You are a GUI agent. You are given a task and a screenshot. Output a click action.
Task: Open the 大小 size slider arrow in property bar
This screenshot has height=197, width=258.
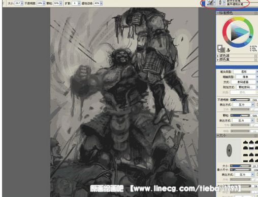[x=22, y=4]
